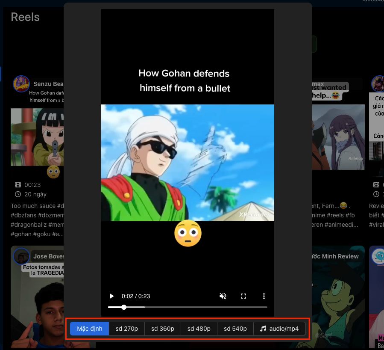Screen dimensions: 384x350
Task: Open the video's three-dot options menu
Action: (x=264, y=296)
